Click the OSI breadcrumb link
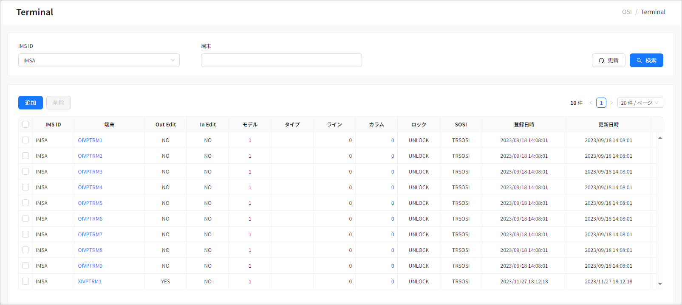Image resolution: width=682 pixels, height=305 pixels. [x=626, y=12]
